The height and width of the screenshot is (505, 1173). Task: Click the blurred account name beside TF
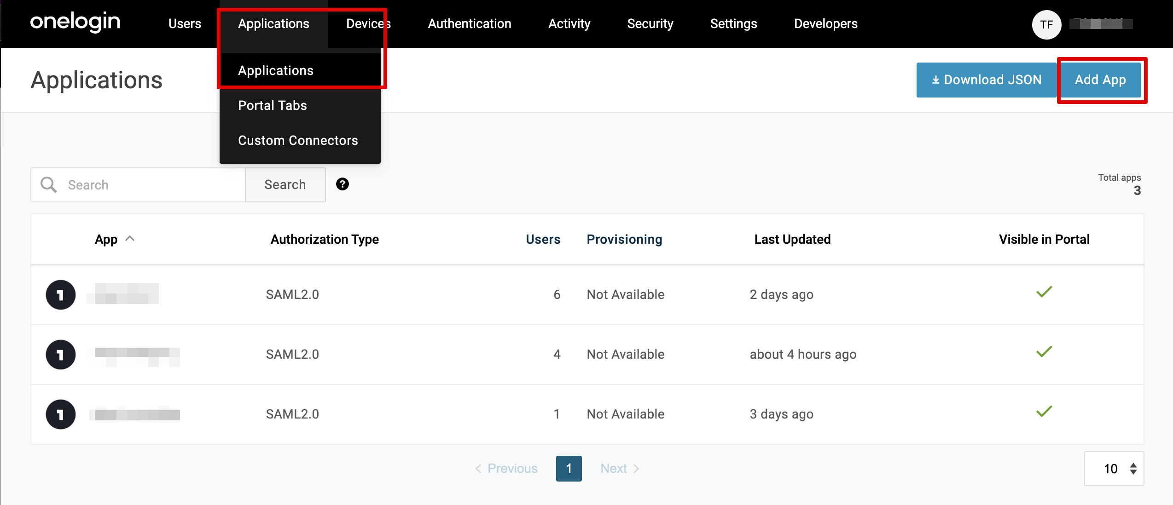(1101, 24)
